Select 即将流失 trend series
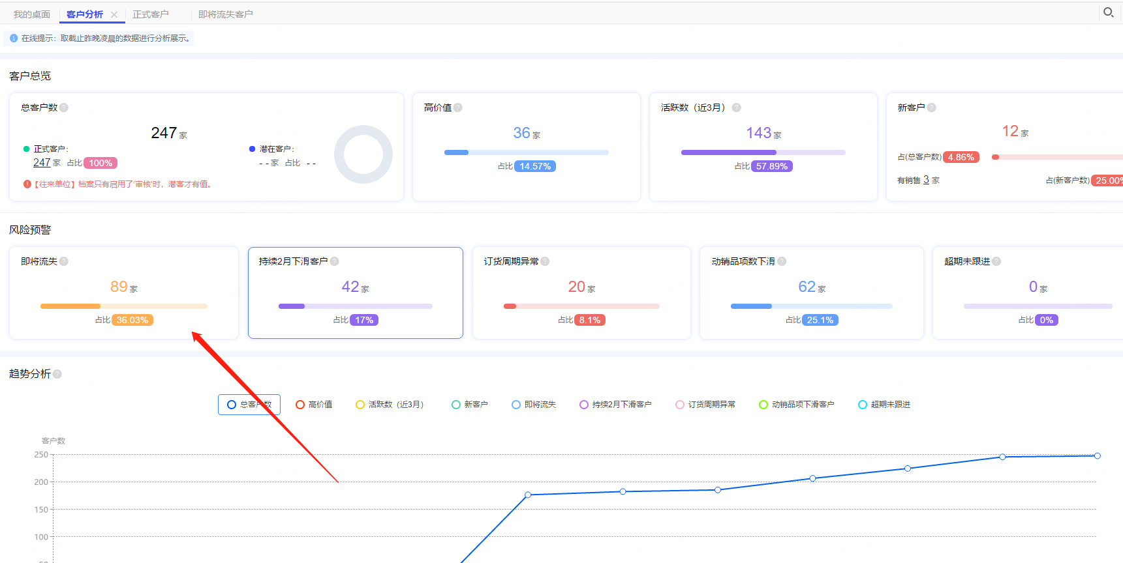 534,405
